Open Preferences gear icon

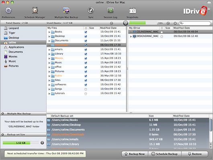click(x=8, y=10)
